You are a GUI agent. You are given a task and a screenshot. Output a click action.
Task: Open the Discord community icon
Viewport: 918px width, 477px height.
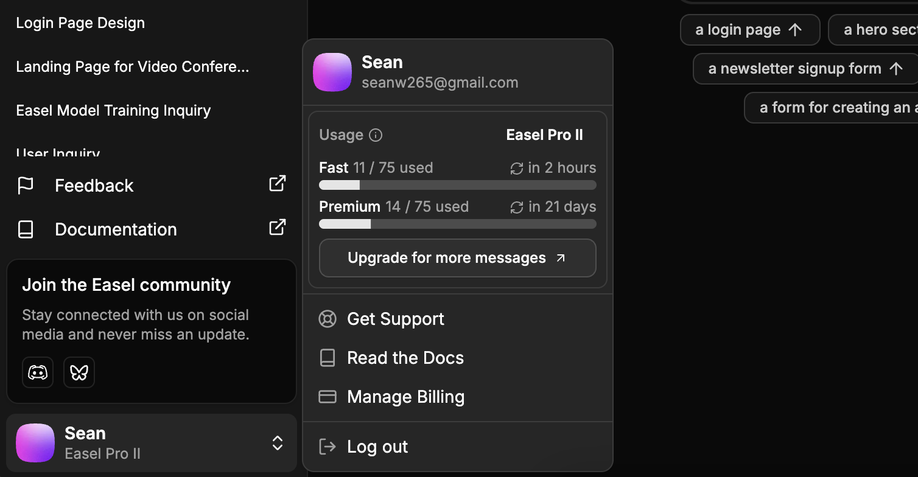[x=37, y=372]
